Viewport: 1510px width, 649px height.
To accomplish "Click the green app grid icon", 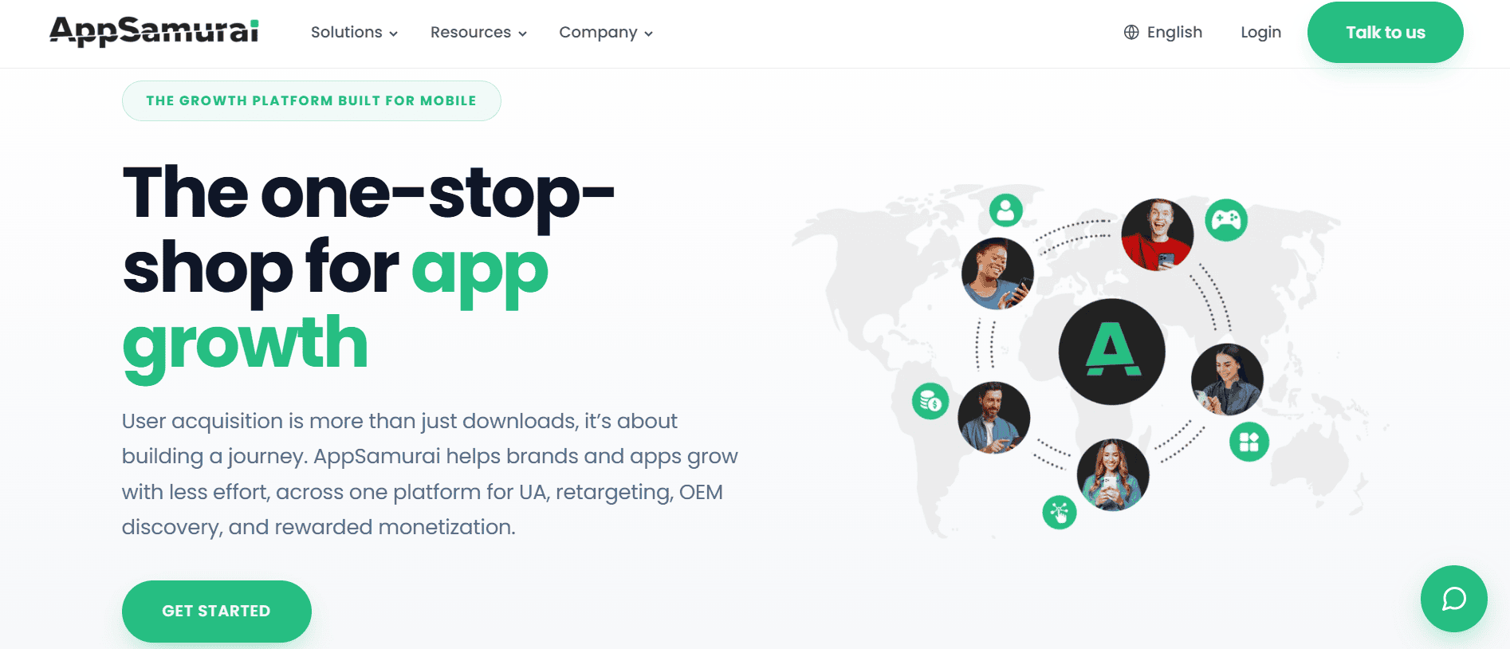I will coord(1249,442).
